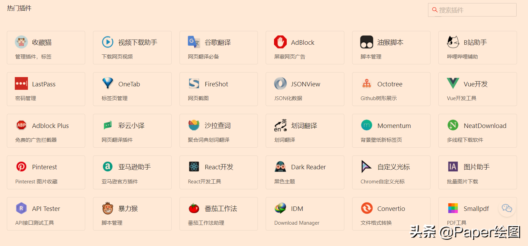Click the Convertio red arrows icon
The image size is (528, 246).
[367, 208]
